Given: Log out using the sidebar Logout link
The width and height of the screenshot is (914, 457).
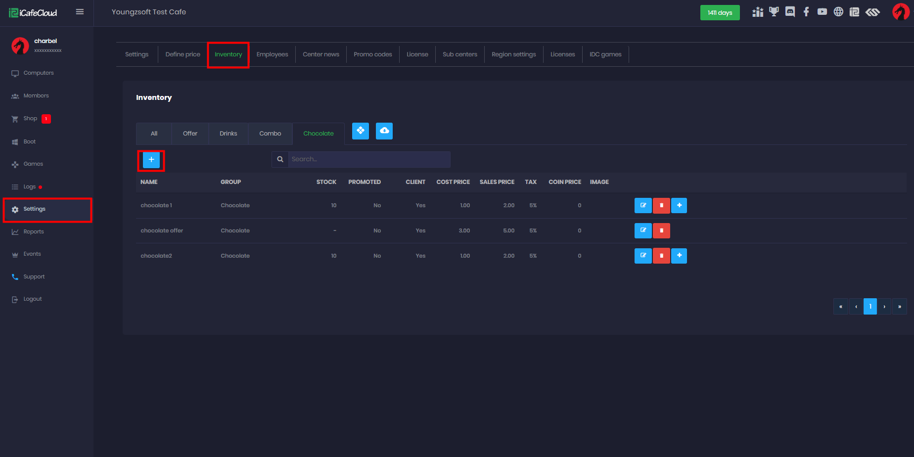Looking at the screenshot, I should (x=33, y=299).
